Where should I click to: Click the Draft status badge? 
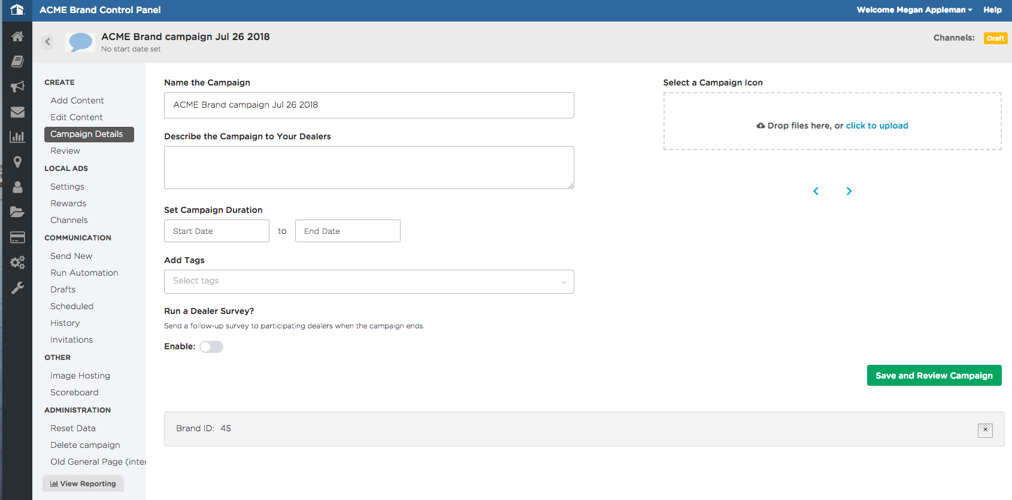pyautogui.click(x=995, y=38)
